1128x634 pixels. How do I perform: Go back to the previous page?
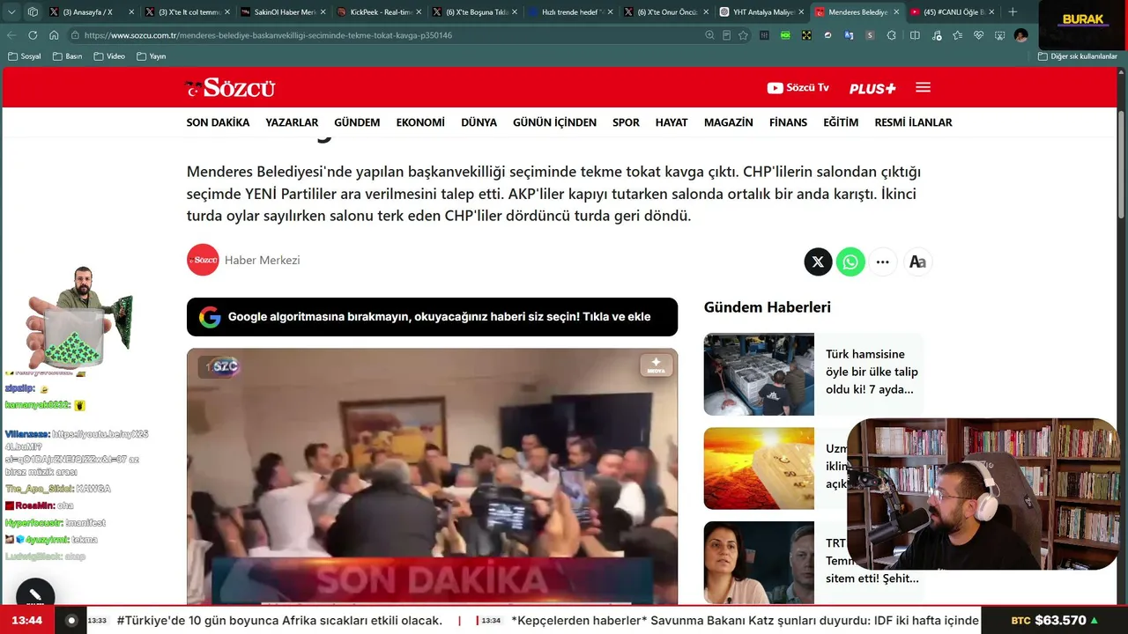11,35
